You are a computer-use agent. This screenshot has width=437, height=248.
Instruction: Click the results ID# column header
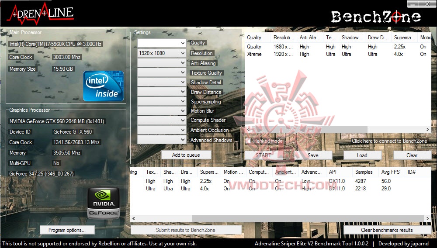[417, 172]
